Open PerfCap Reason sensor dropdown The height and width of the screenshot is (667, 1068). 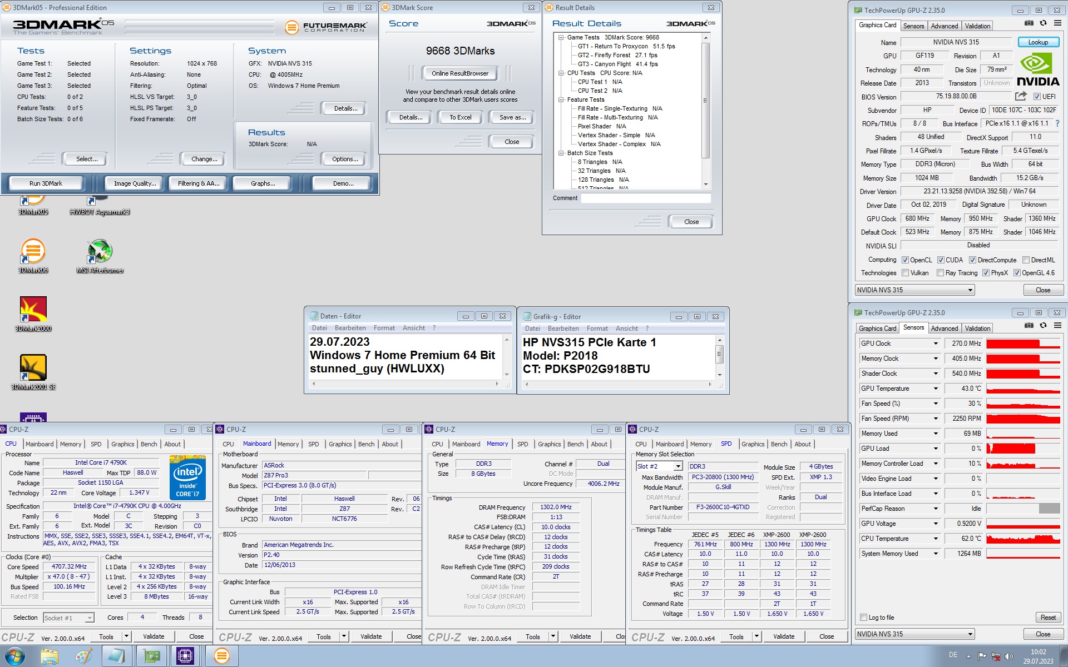[x=935, y=509]
